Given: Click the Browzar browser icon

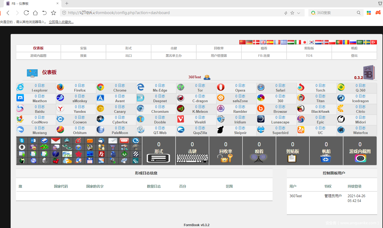Looking at the screenshot, I should click(x=261, y=108).
